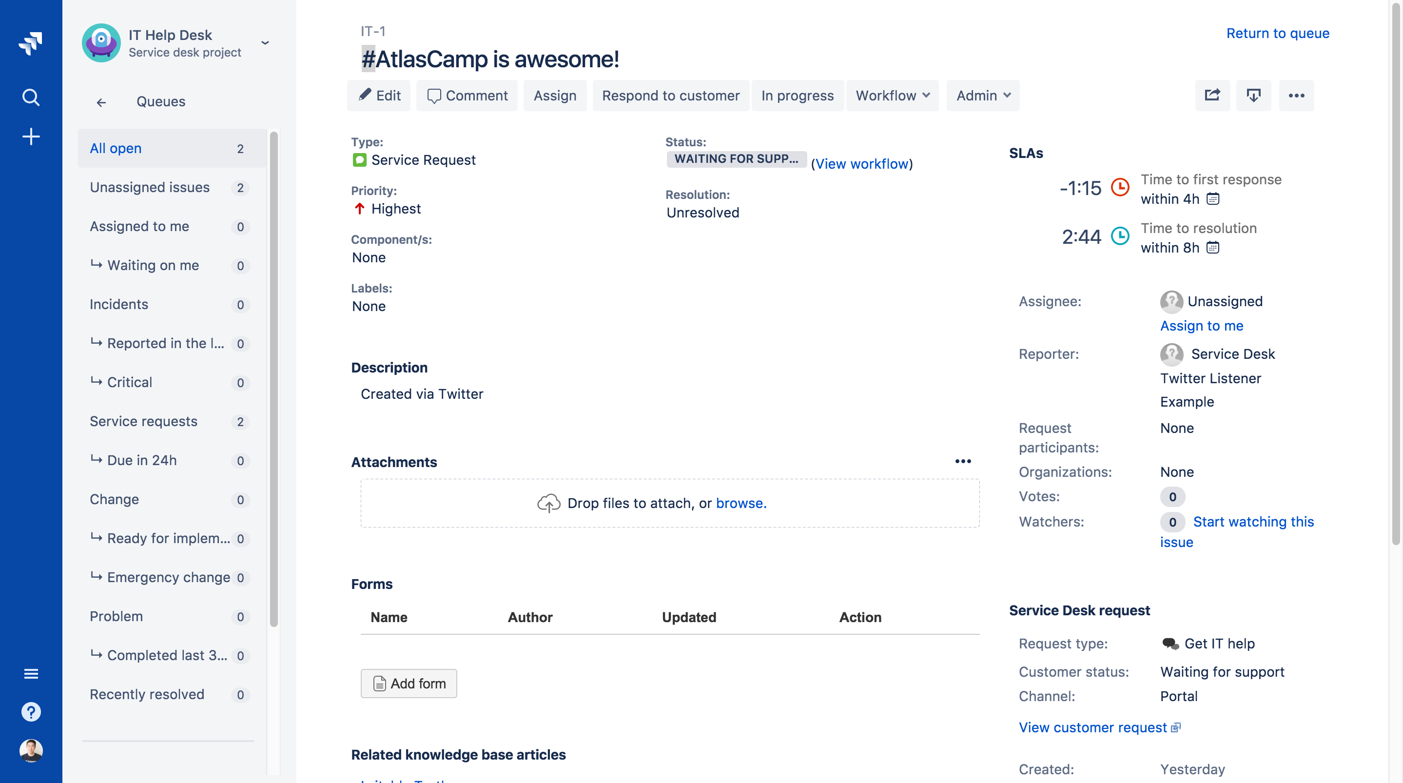Share the issue using the share icon
Screen dimensions: 1403x783
tap(1212, 96)
